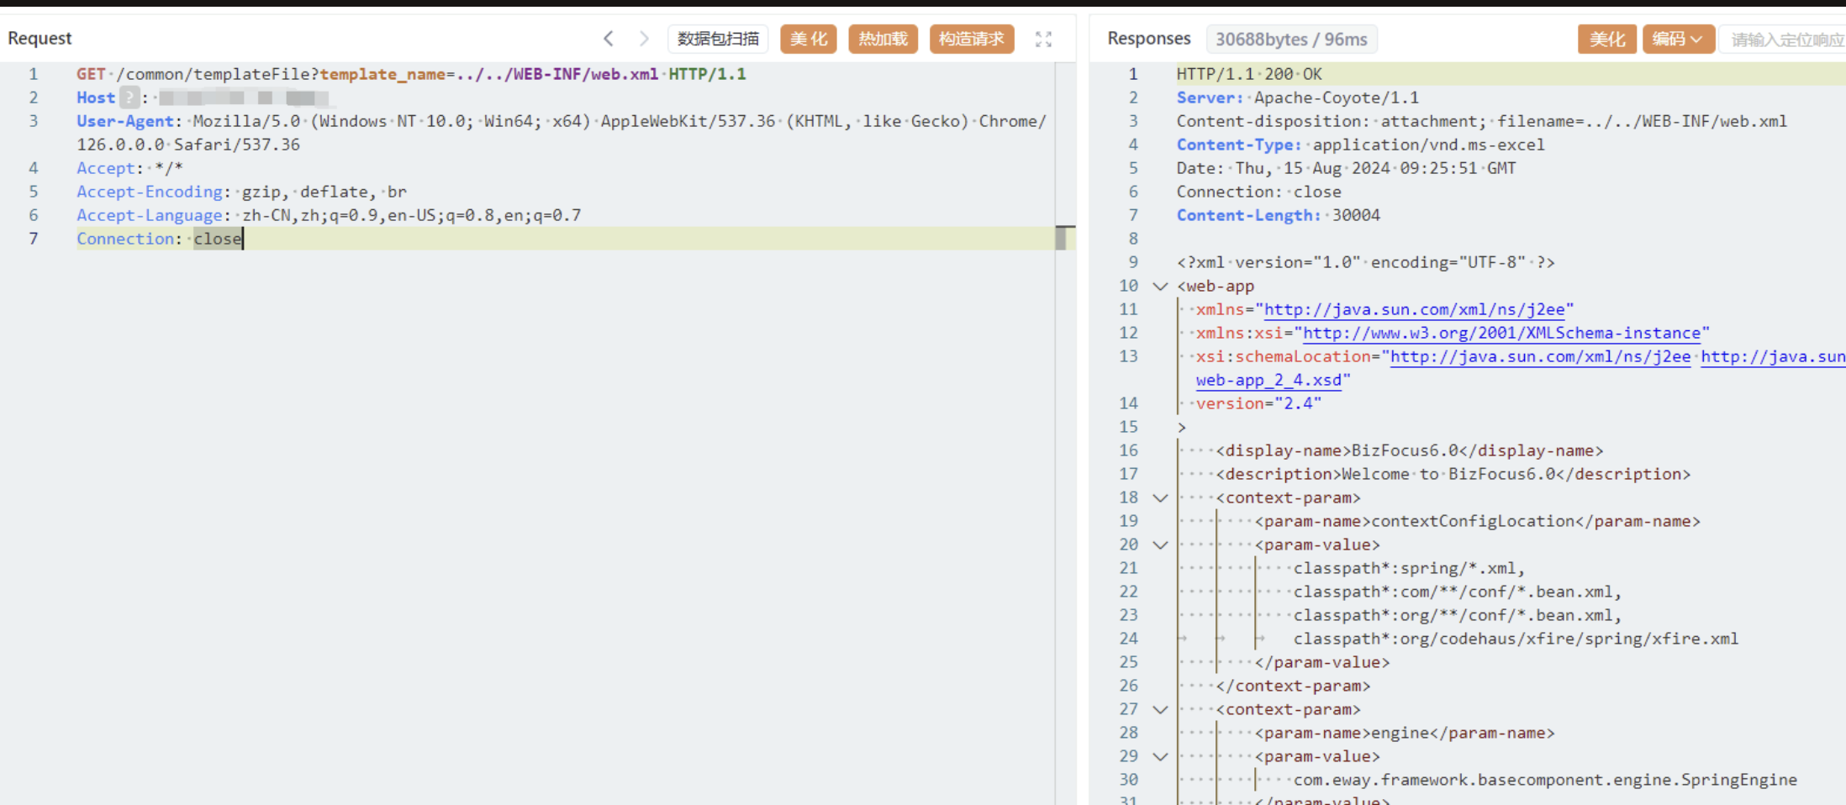Click the User-Agent header name
Image resolution: width=1846 pixels, height=805 pixels.
point(125,121)
